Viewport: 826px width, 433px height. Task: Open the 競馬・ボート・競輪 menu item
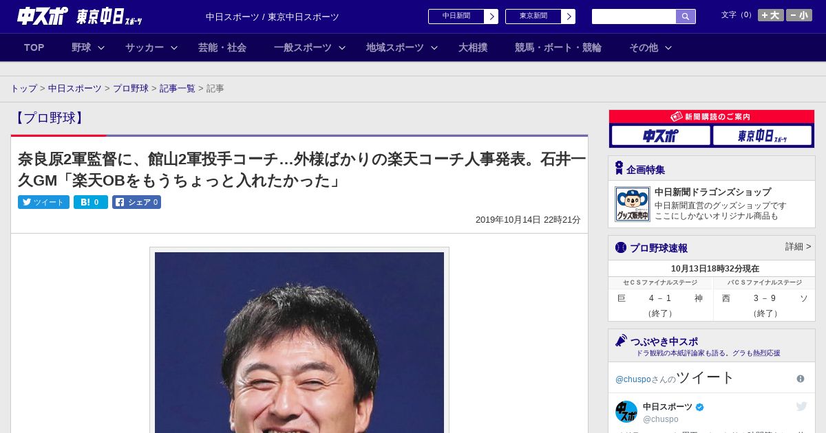(x=558, y=47)
